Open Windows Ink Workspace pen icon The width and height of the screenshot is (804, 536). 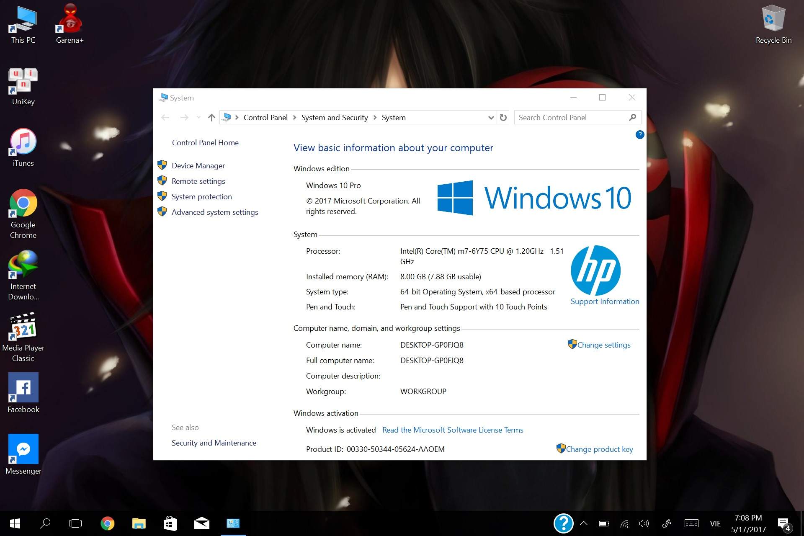[667, 523]
